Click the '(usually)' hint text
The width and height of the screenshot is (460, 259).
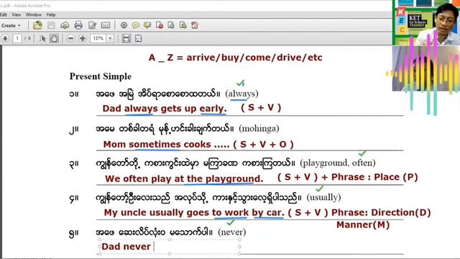[x=324, y=197]
